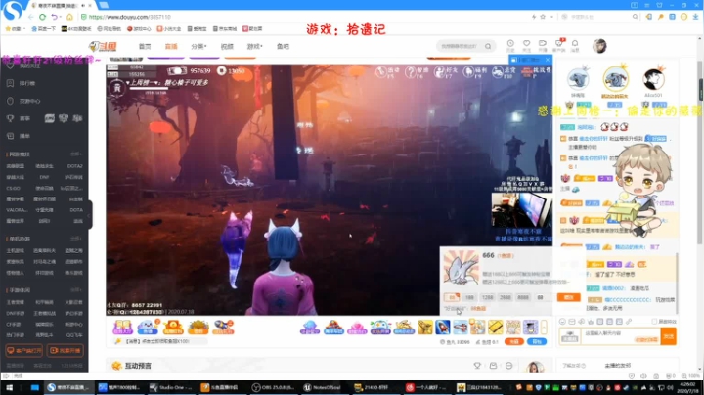
Task: Open the 鱼吧 navigation tab
Action: pos(283,46)
